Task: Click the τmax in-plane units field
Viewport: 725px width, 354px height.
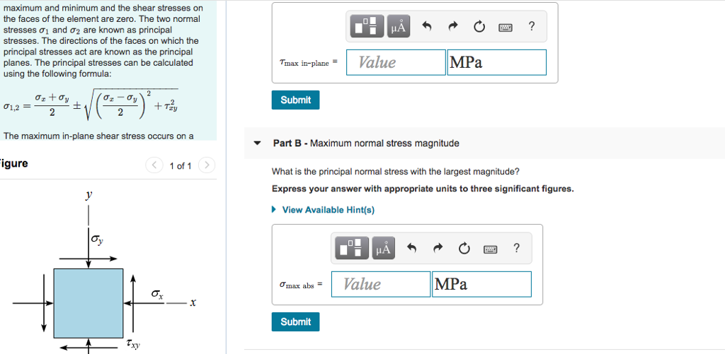Action: click(496, 62)
